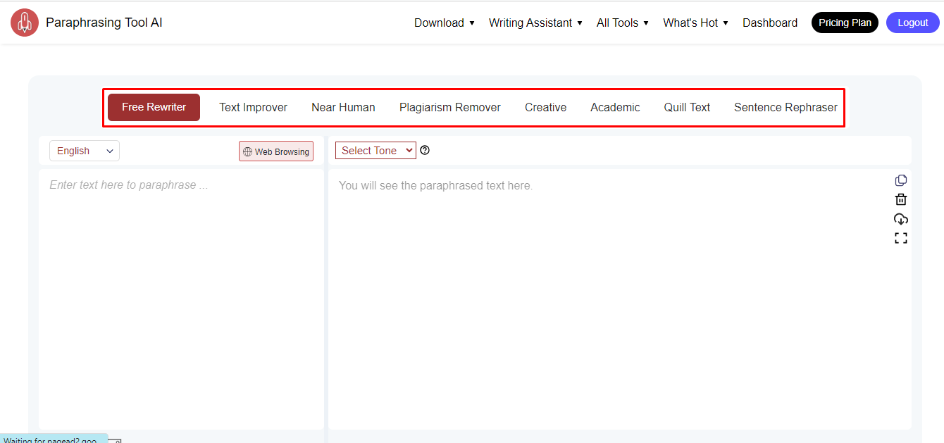944x443 pixels.
Task: Click the Paraphrasing Tool AI rocket logo
Action: click(25, 23)
